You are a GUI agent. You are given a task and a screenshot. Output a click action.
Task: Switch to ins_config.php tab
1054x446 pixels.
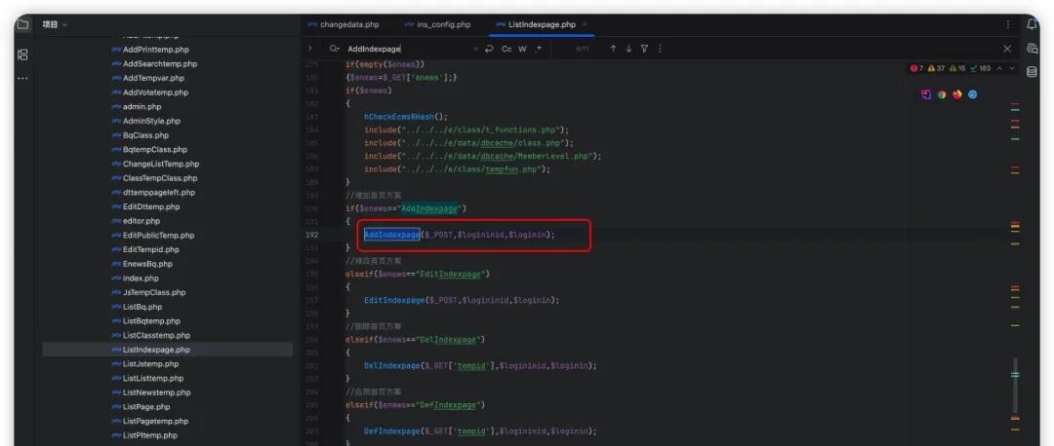pyautogui.click(x=437, y=24)
